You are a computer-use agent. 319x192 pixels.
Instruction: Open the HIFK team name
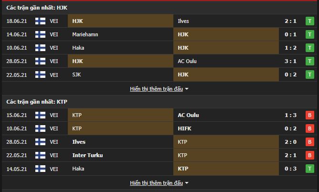[x=185, y=128]
